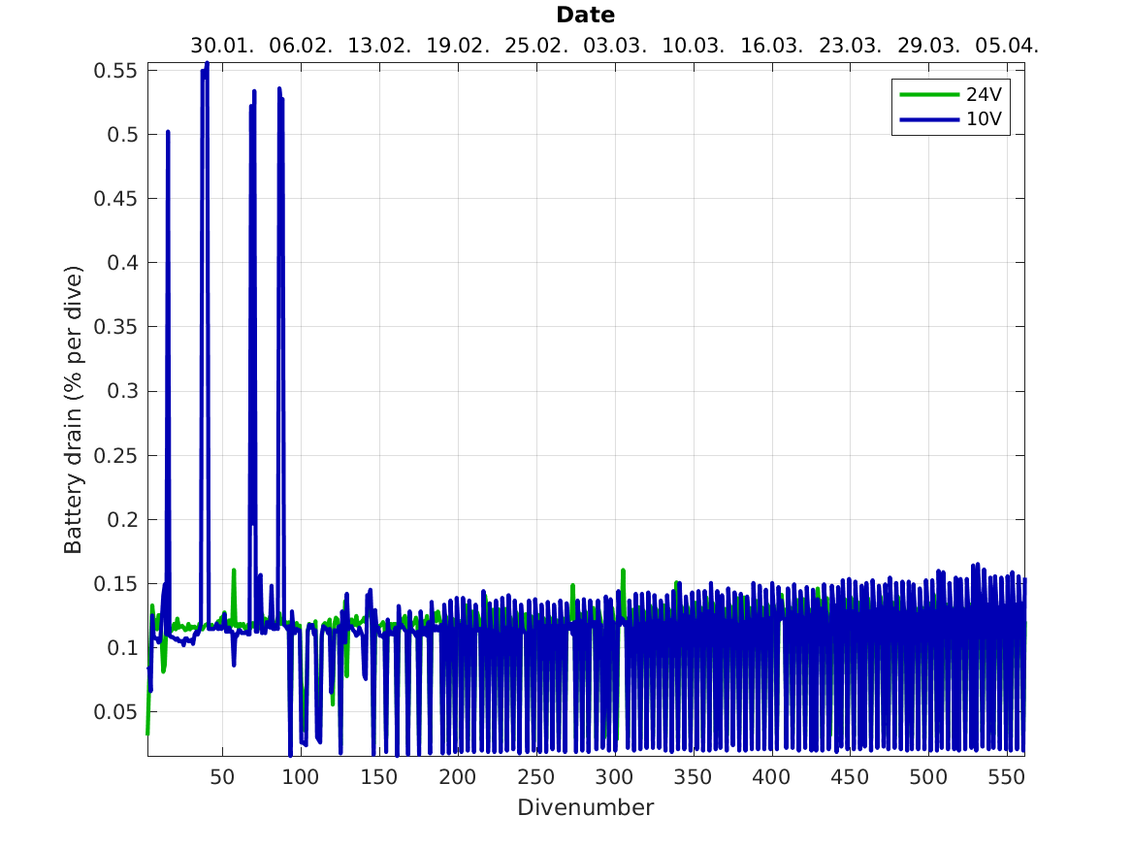Click the 0.2 y-axis tick label
This screenshot has width=1132, height=849.
[x=122, y=520]
